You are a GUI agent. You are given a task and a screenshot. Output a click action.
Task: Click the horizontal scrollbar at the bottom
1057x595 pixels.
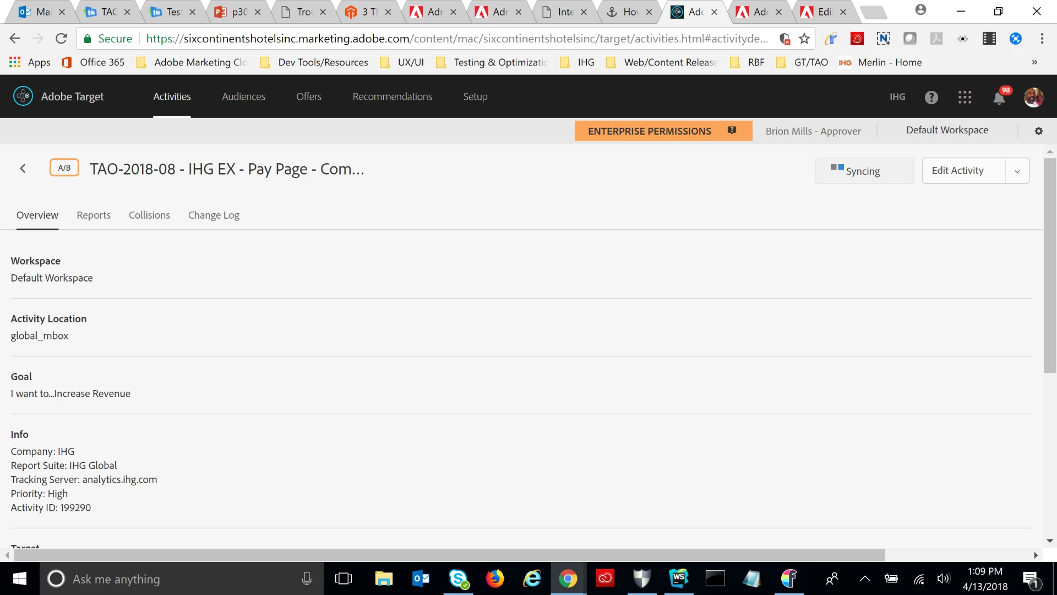449,555
